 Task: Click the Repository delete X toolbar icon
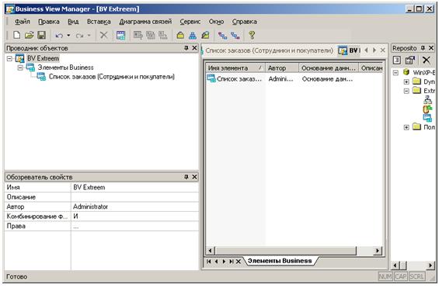(x=427, y=60)
